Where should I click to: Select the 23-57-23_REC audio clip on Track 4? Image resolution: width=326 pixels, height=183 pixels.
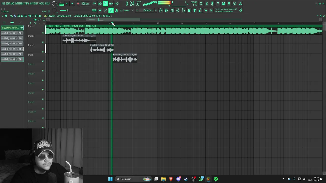click(125, 58)
